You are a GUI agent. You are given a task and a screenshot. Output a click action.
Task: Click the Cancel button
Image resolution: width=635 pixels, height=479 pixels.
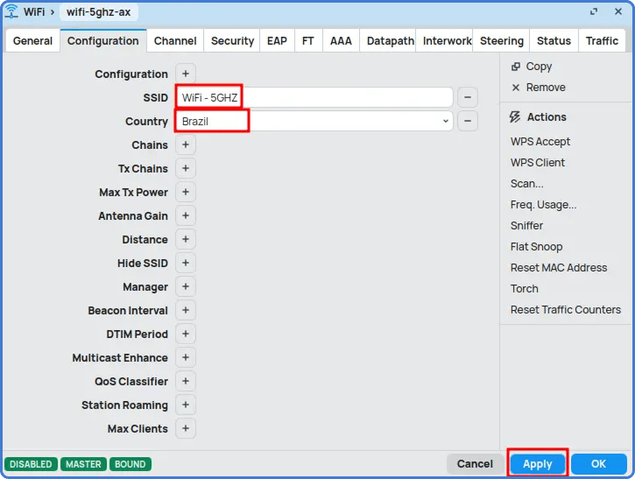475,464
